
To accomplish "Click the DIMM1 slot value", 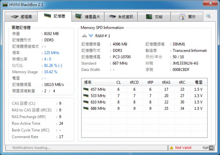I will (x=179, y=44).
